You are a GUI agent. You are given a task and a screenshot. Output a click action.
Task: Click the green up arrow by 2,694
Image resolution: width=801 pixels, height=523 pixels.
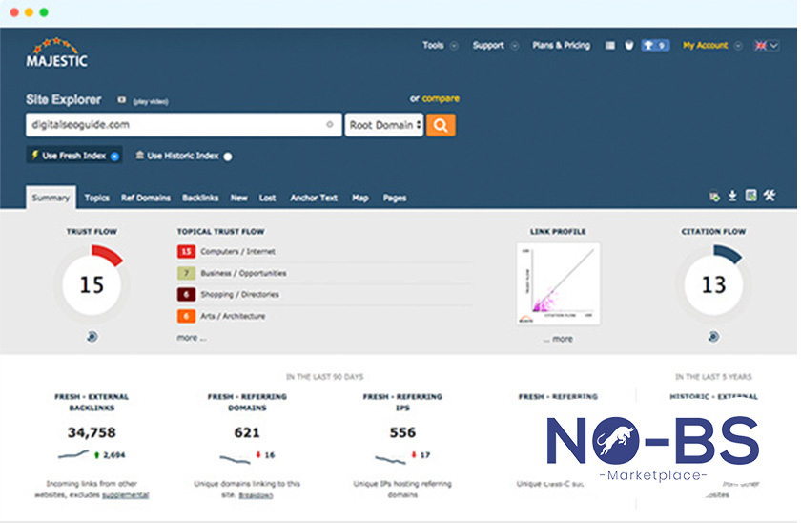(96, 454)
